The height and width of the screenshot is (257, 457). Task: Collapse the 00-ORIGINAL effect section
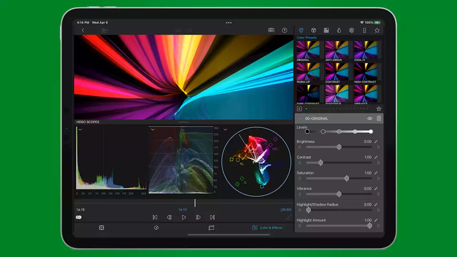coord(300,119)
